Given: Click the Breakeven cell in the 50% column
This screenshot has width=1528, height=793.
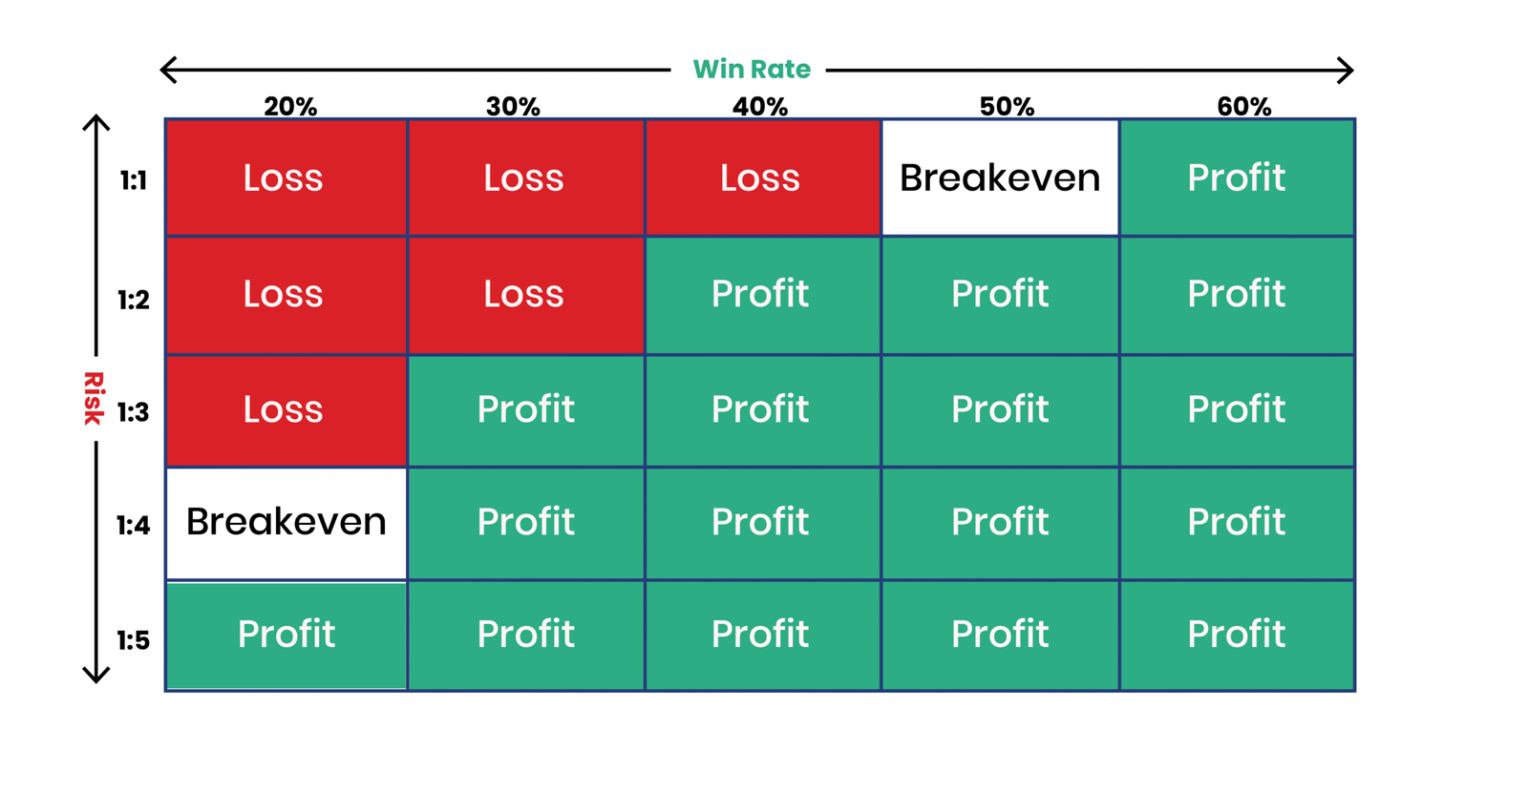Looking at the screenshot, I should click(x=1000, y=177).
